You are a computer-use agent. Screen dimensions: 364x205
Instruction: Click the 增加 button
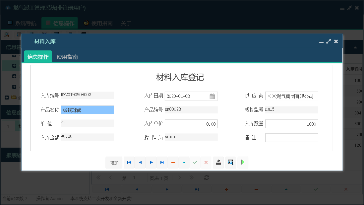point(114,163)
